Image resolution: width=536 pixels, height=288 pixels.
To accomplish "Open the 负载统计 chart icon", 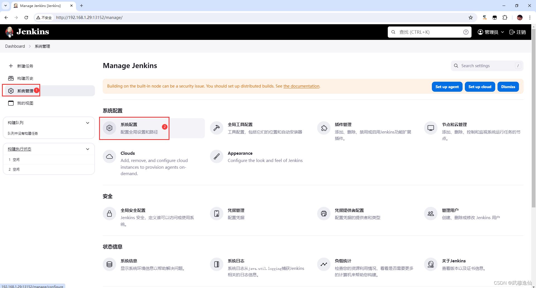I will [324, 264].
